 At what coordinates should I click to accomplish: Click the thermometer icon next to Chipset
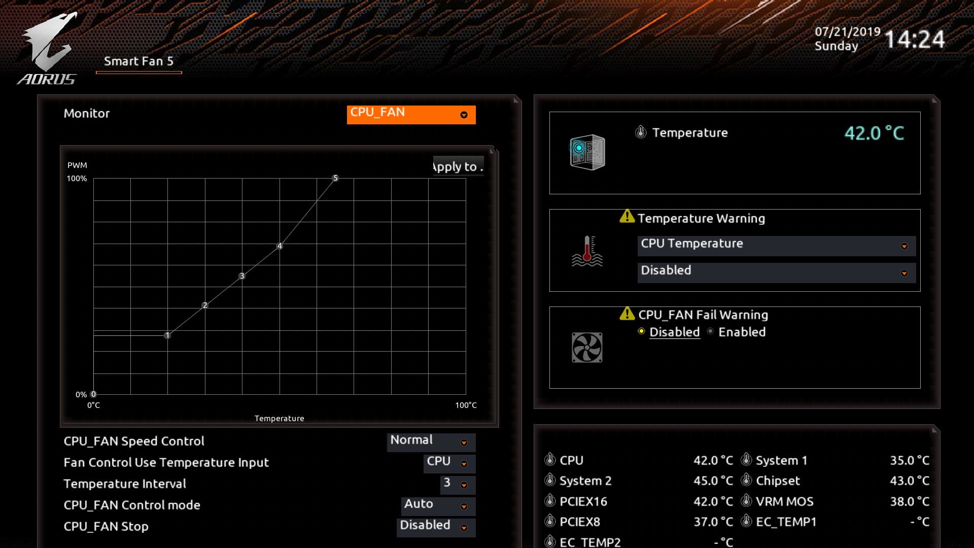tap(746, 480)
